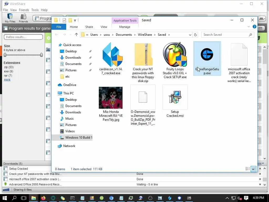Select O-Demonoid BullZip PDF file
This screenshot has width=269, height=202.
click(143, 105)
